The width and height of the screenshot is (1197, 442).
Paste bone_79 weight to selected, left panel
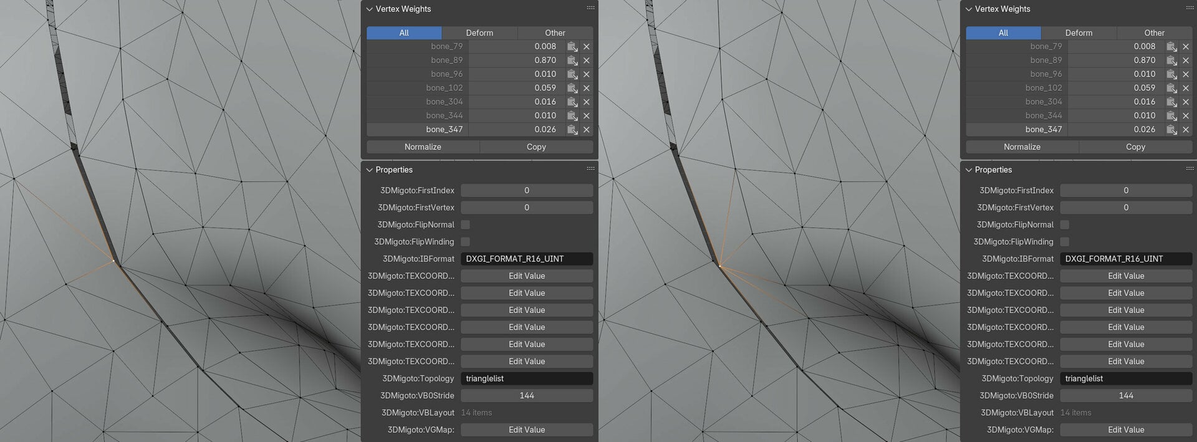point(572,47)
